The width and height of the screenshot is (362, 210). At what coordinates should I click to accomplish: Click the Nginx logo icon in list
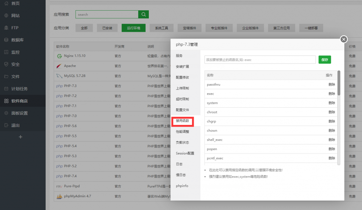point(59,56)
